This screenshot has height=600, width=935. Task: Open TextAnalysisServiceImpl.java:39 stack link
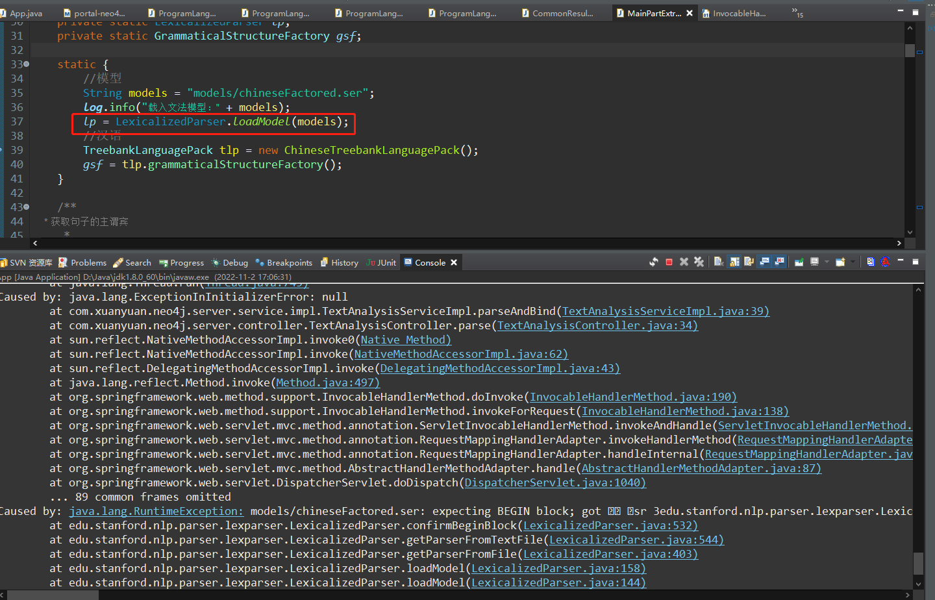pos(666,311)
